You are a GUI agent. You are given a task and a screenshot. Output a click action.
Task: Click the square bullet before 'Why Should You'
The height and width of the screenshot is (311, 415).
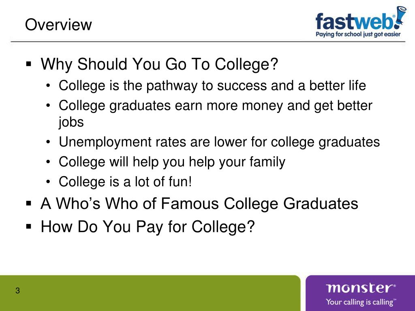(x=29, y=64)
